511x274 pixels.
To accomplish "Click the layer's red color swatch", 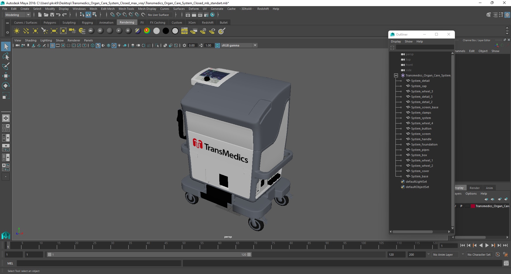I will click(473, 206).
